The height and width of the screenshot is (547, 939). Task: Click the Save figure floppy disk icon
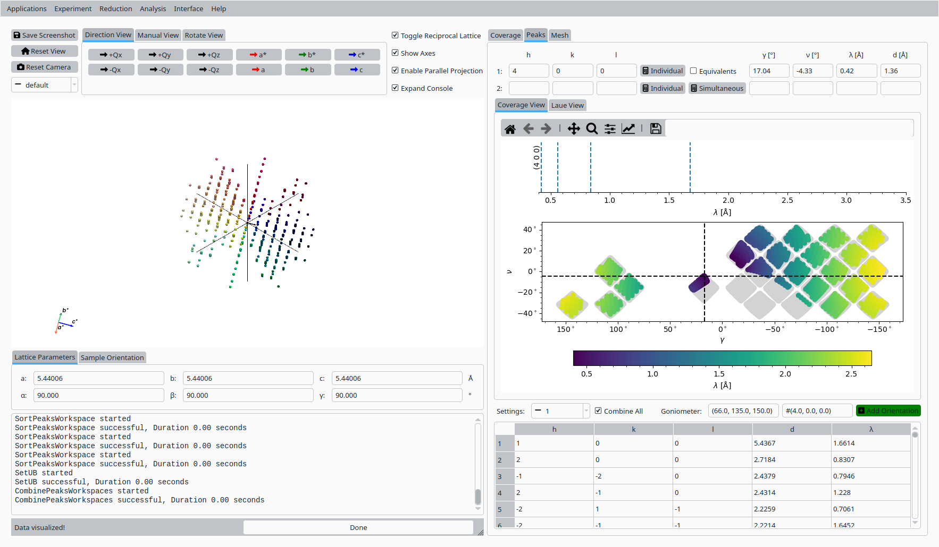[656, 129]
